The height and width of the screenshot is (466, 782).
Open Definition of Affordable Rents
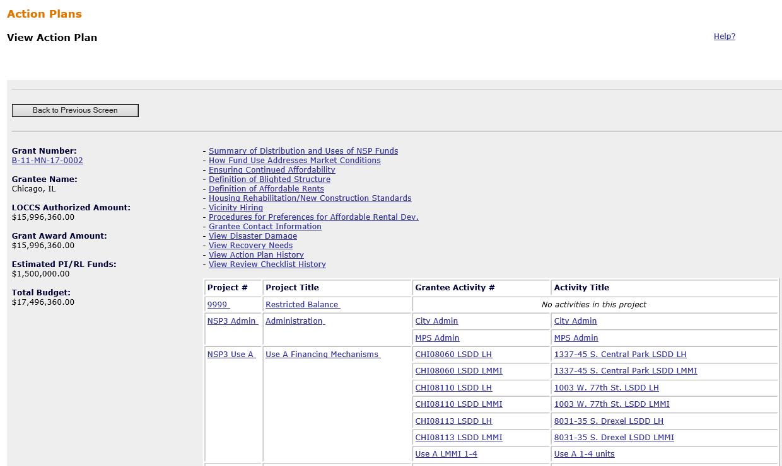[x=266, y=188]
